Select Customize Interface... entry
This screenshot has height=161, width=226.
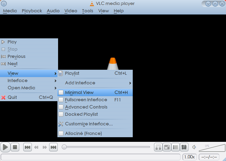(95, 124)
